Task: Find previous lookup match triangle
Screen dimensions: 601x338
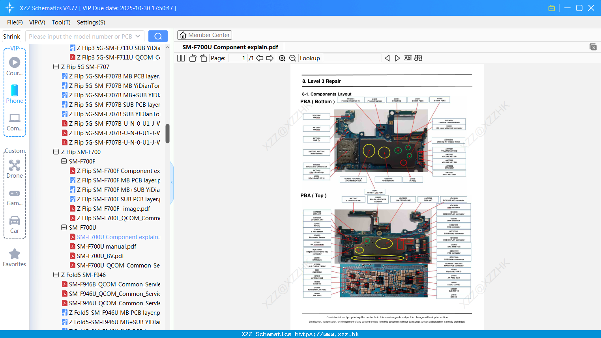Action: (x=387, y=58)
